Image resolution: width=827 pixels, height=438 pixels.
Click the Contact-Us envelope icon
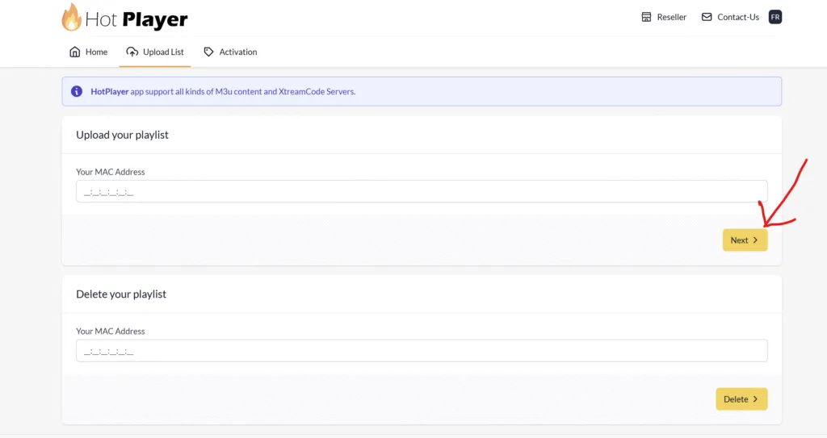point(707,17)
